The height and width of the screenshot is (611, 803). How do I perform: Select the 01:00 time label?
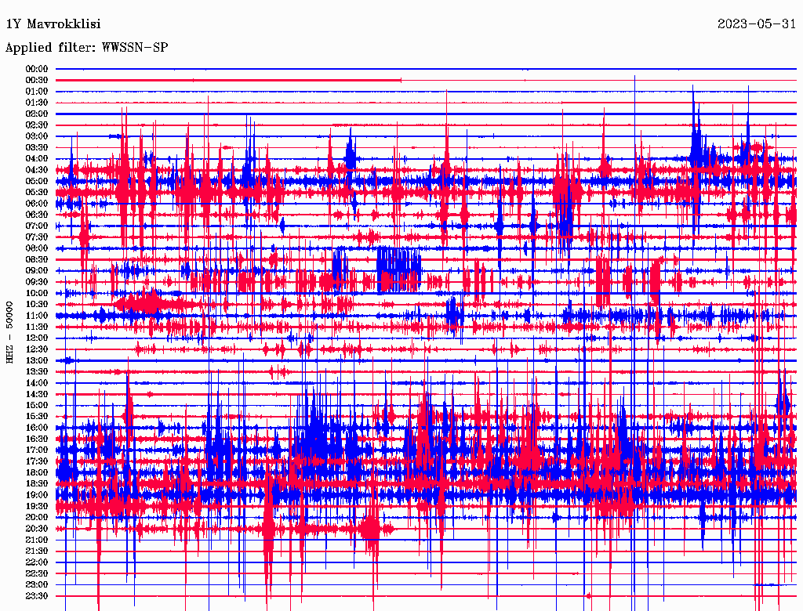(x=36, y=92)
